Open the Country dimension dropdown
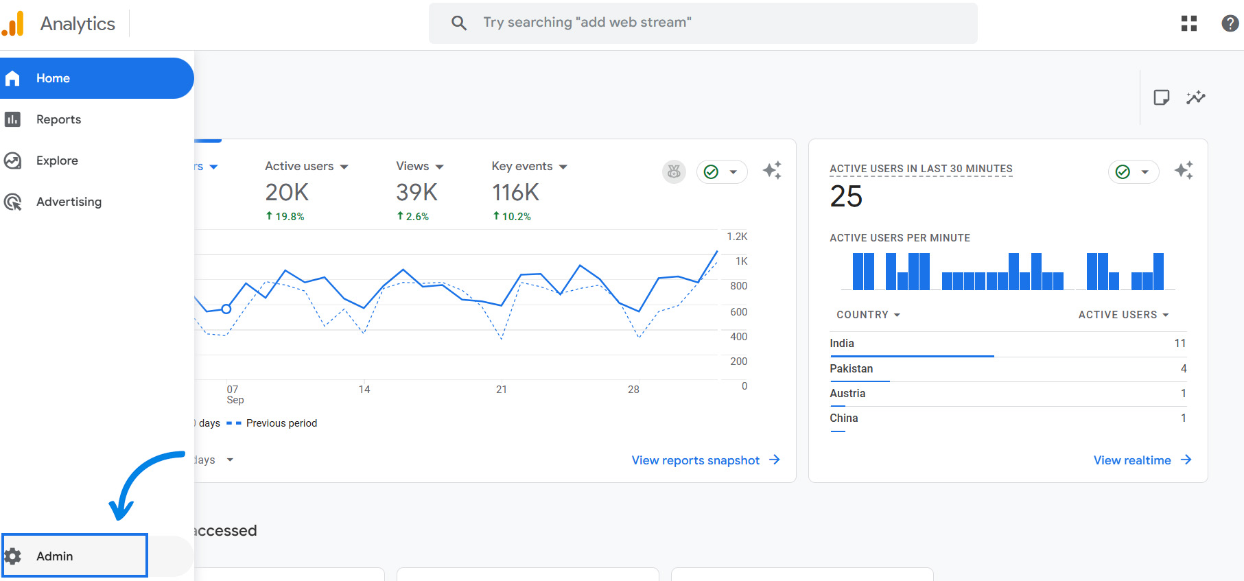The image size is (1244, 581). 868,315
